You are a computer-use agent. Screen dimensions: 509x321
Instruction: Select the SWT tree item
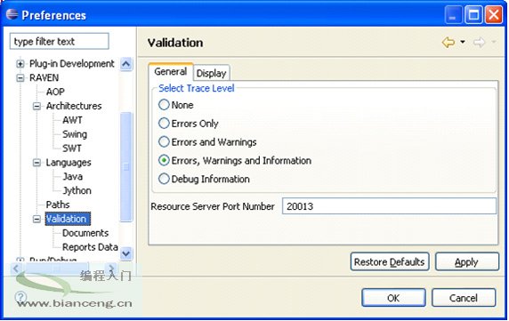click(x=72, y=148)
